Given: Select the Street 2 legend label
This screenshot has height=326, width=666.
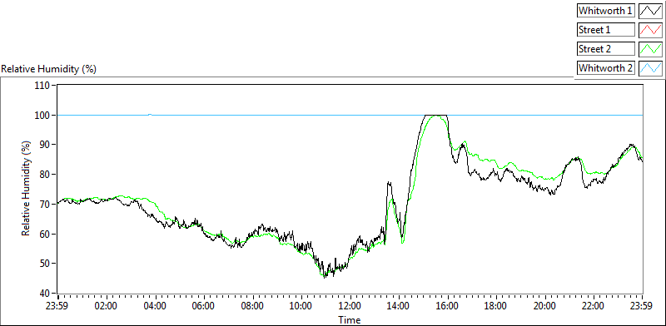Looking at the screenshot, I should pos(606,49).
